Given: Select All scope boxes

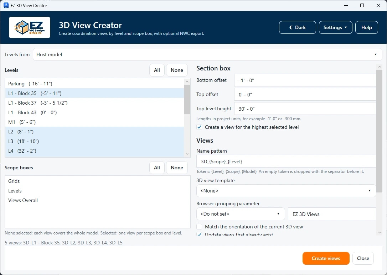Looking at the screenshot, I should (157, 168).
